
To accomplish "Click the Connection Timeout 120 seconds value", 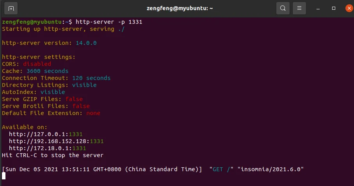I will coord(91,78).
